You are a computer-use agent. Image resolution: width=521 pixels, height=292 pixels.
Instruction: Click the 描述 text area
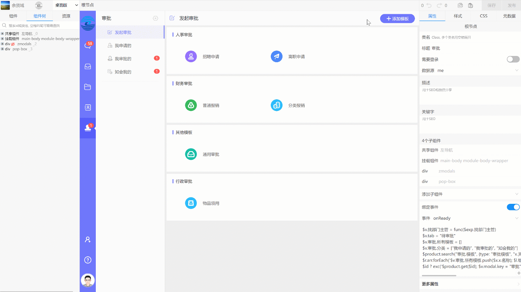point(470,96)
